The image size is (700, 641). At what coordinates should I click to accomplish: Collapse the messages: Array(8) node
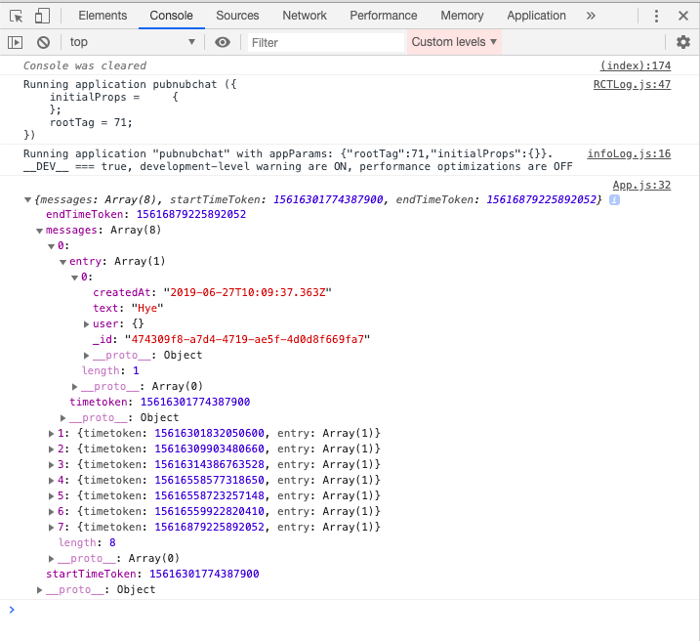click(x=39, y=231)
